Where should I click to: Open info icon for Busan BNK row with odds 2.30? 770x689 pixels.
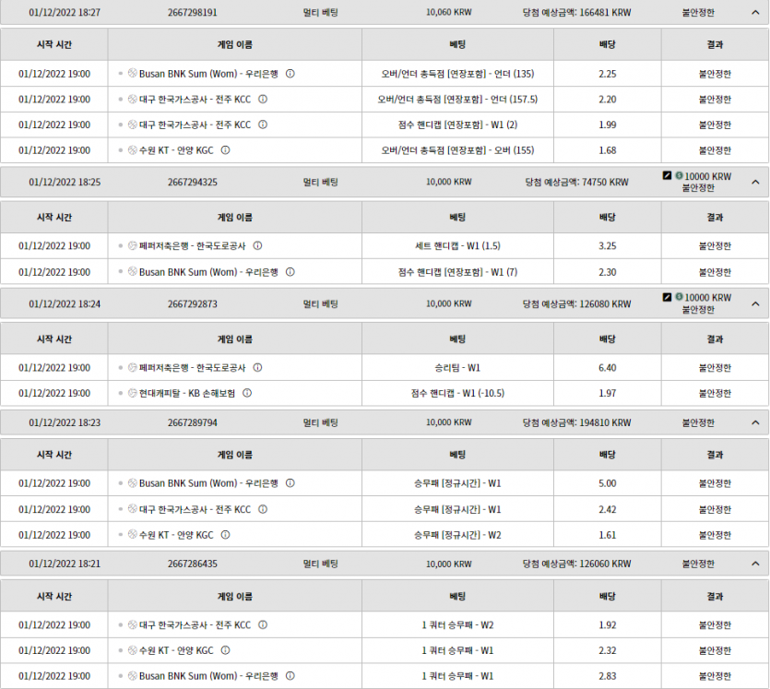coord(290,271)
